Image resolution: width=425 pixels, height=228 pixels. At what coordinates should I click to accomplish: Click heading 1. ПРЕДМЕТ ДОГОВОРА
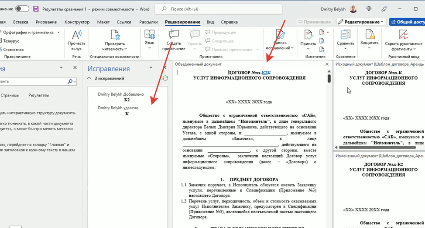pos(249,179)
